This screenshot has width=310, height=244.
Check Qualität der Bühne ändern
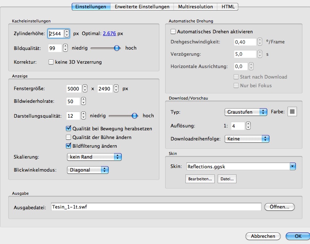pyautogui.click(x=68, y=137)
